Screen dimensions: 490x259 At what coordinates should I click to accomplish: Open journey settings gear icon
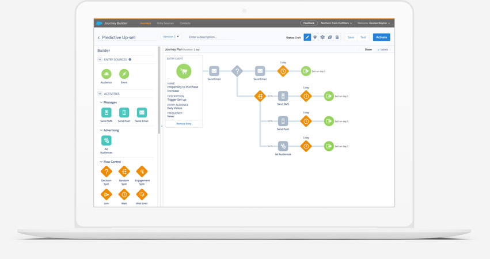coord(322,37)
